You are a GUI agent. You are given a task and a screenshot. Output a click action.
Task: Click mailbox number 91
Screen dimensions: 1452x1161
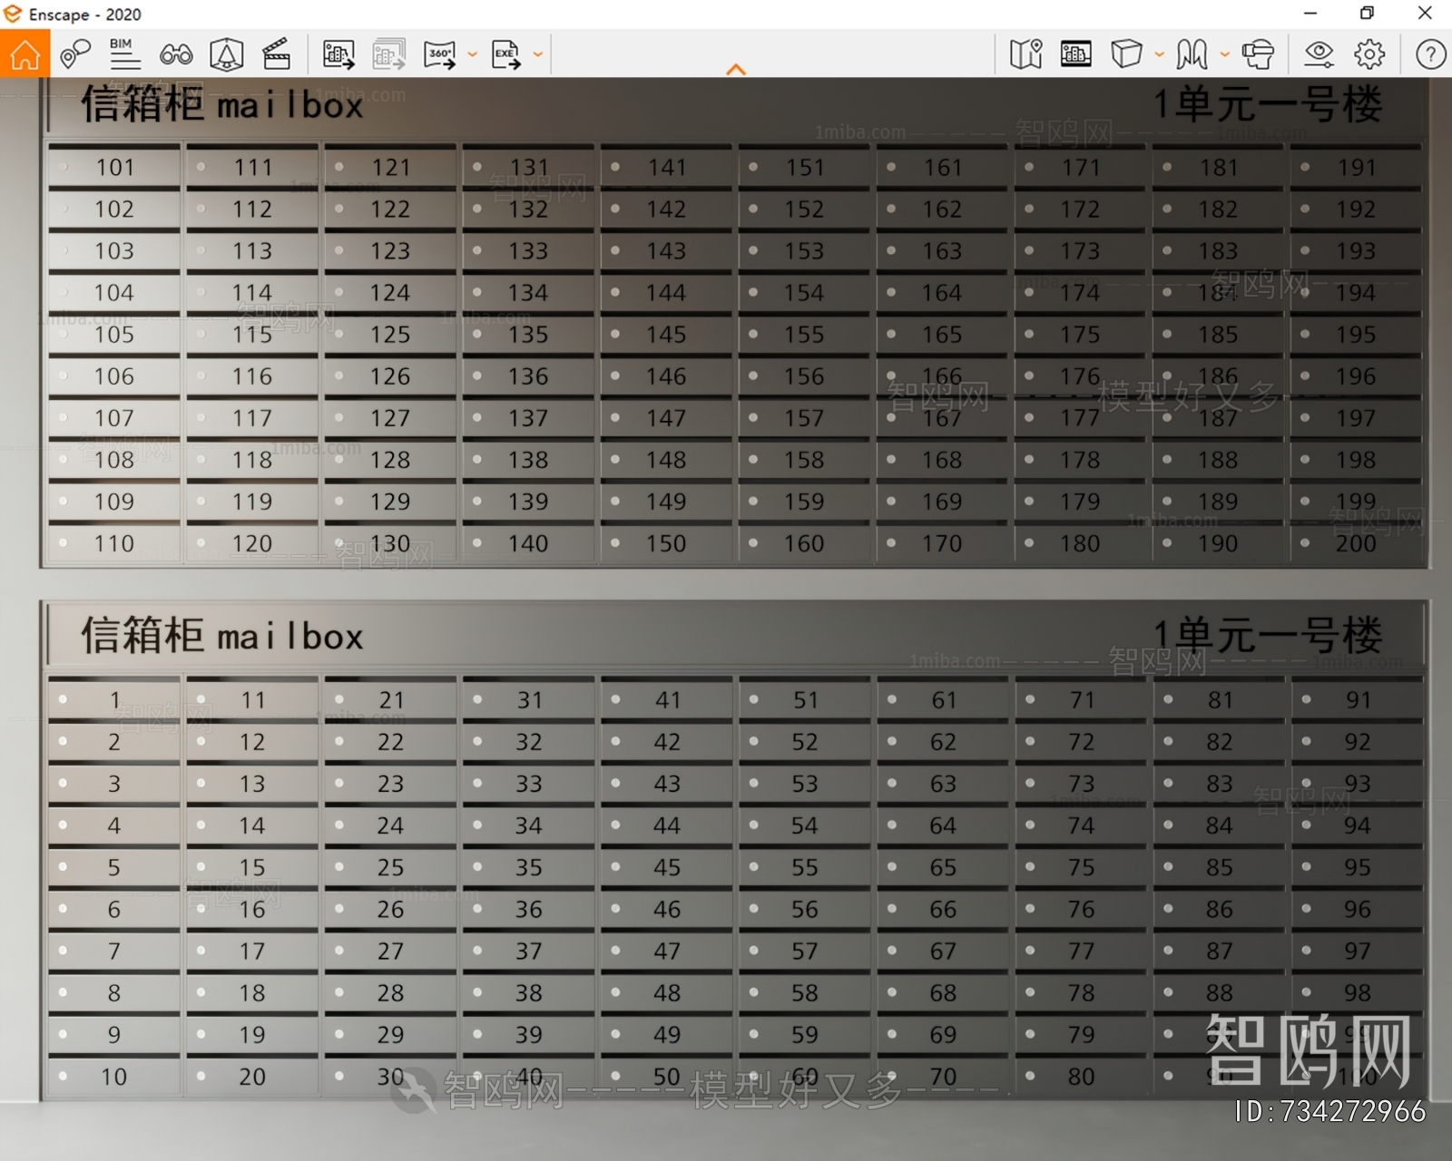(x=1358, y=700)
